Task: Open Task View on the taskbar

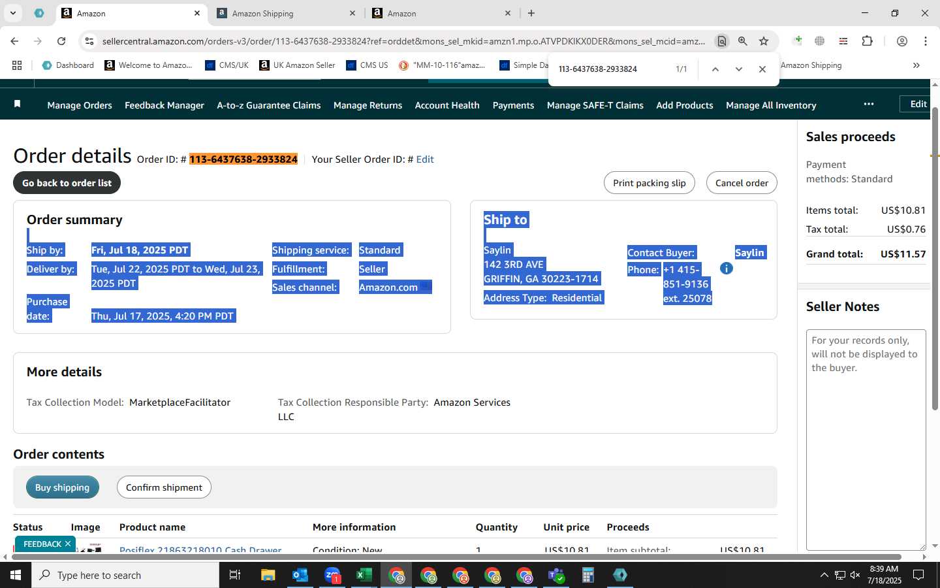Action: coord(235,575)
